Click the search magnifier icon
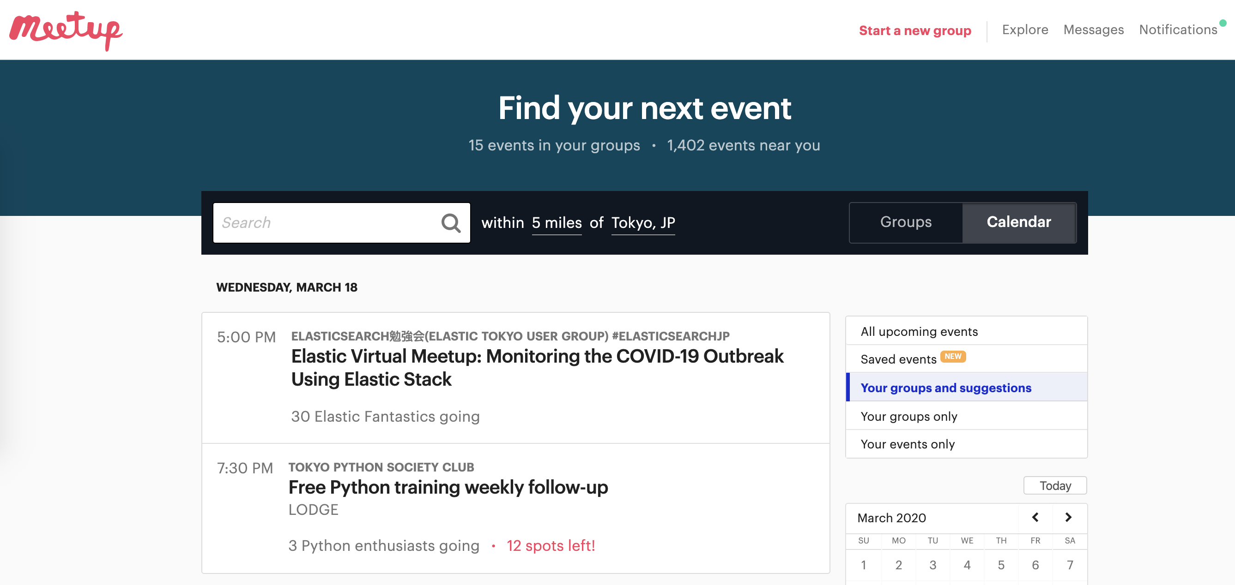 pos(450,223)
